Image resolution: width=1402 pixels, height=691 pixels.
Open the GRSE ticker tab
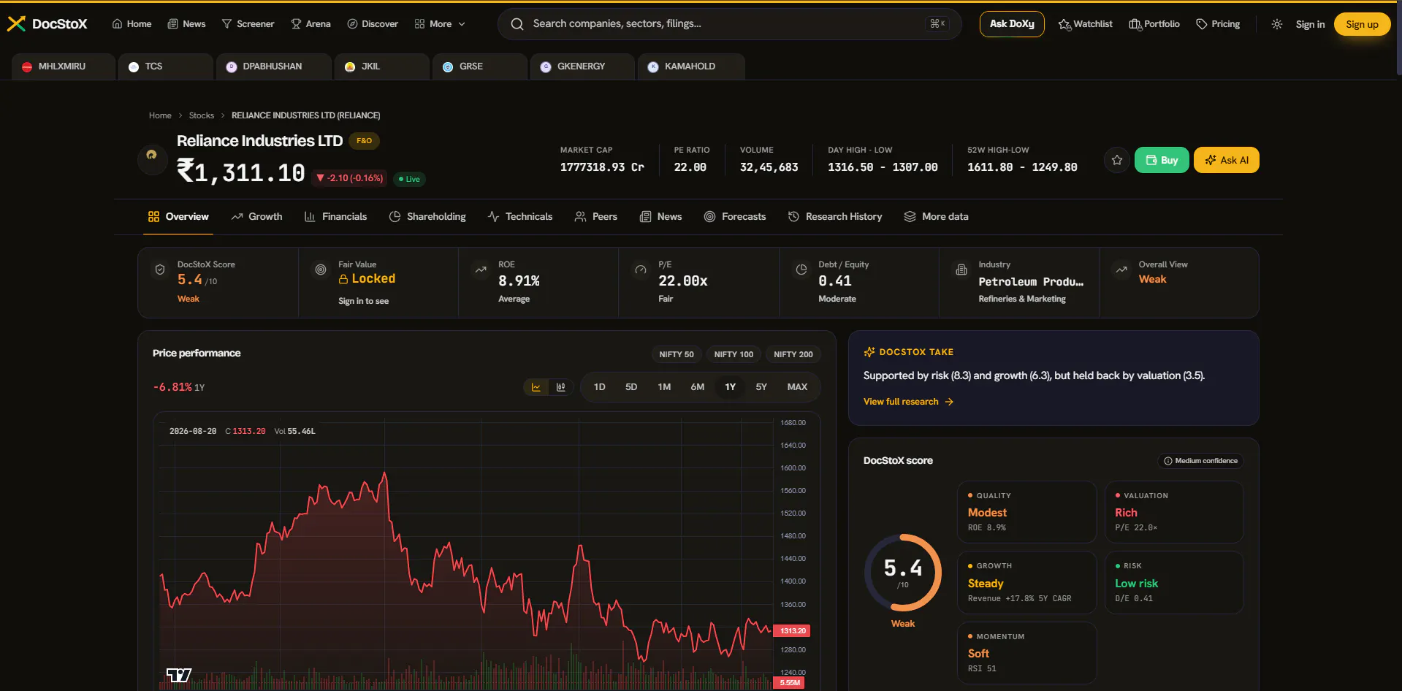click(479, 66)
